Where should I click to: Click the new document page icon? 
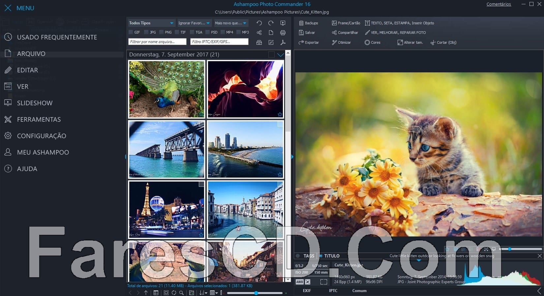[x=271, y=33]
